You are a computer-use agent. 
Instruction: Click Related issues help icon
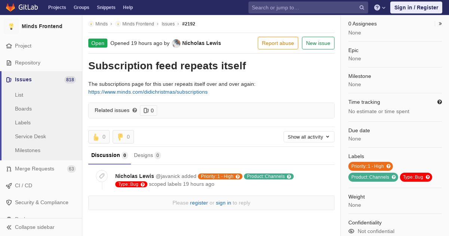[135, 110]
